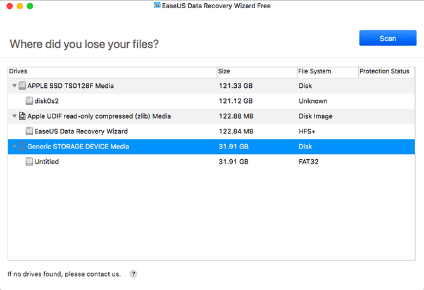Click the APPLE SSD drive icon
The width and height of the screenshot is (424, 290).
(x=22, y=85)
